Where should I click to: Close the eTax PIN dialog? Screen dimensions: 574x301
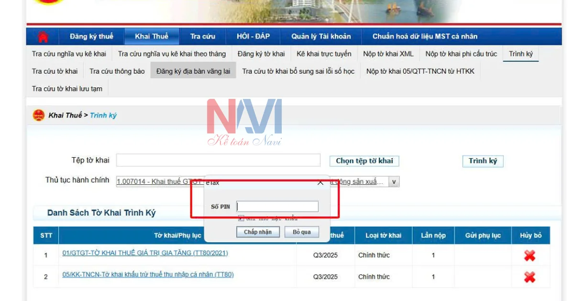(320, 183)
